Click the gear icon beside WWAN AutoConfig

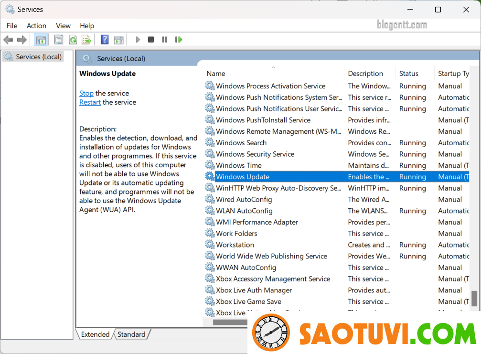pos(210,268)
